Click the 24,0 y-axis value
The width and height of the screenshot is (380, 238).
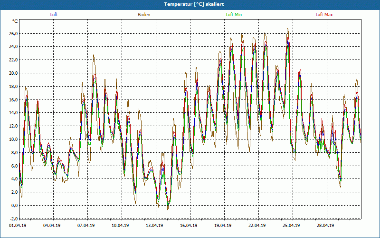click(13, 46)
